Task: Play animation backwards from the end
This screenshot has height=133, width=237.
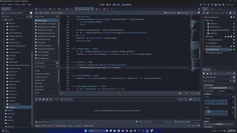Action: pyautogui.click(x=40, y=99)
